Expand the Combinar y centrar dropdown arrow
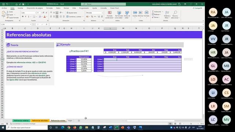Image resolution: width=235 pixels, height=132 pixels. [x=83, y=16]
